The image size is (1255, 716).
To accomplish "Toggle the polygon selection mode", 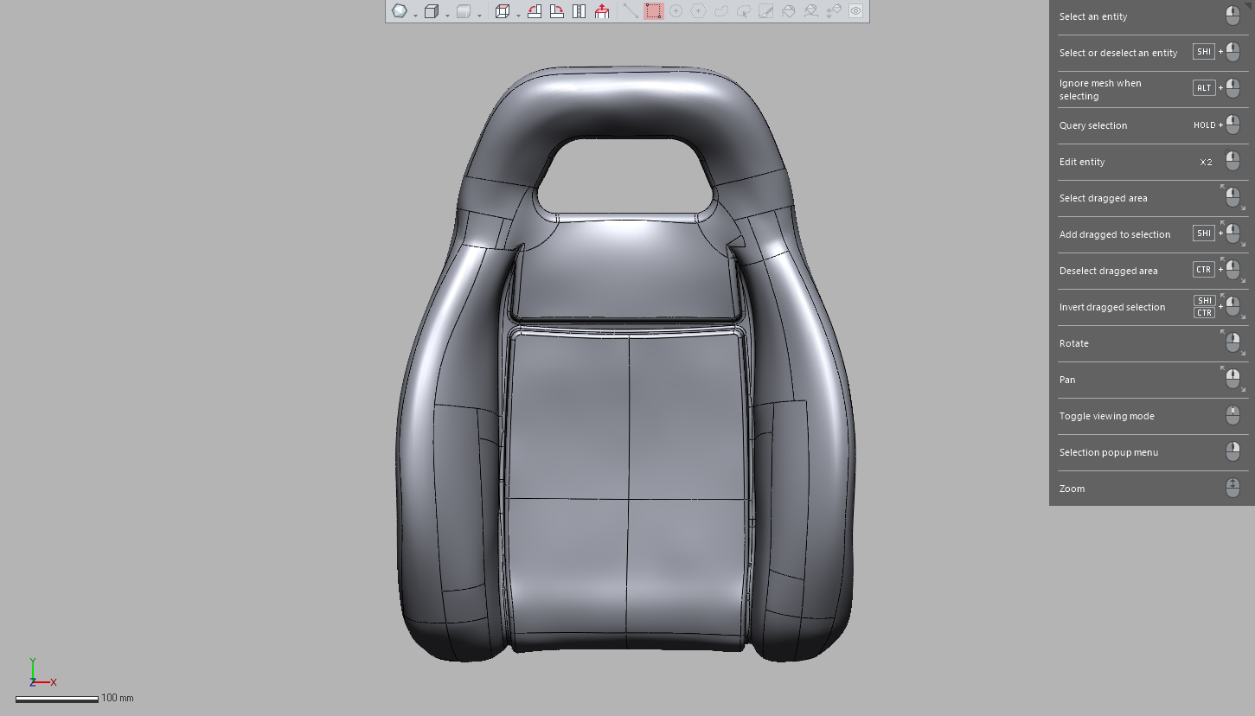I will pos(698,11).
